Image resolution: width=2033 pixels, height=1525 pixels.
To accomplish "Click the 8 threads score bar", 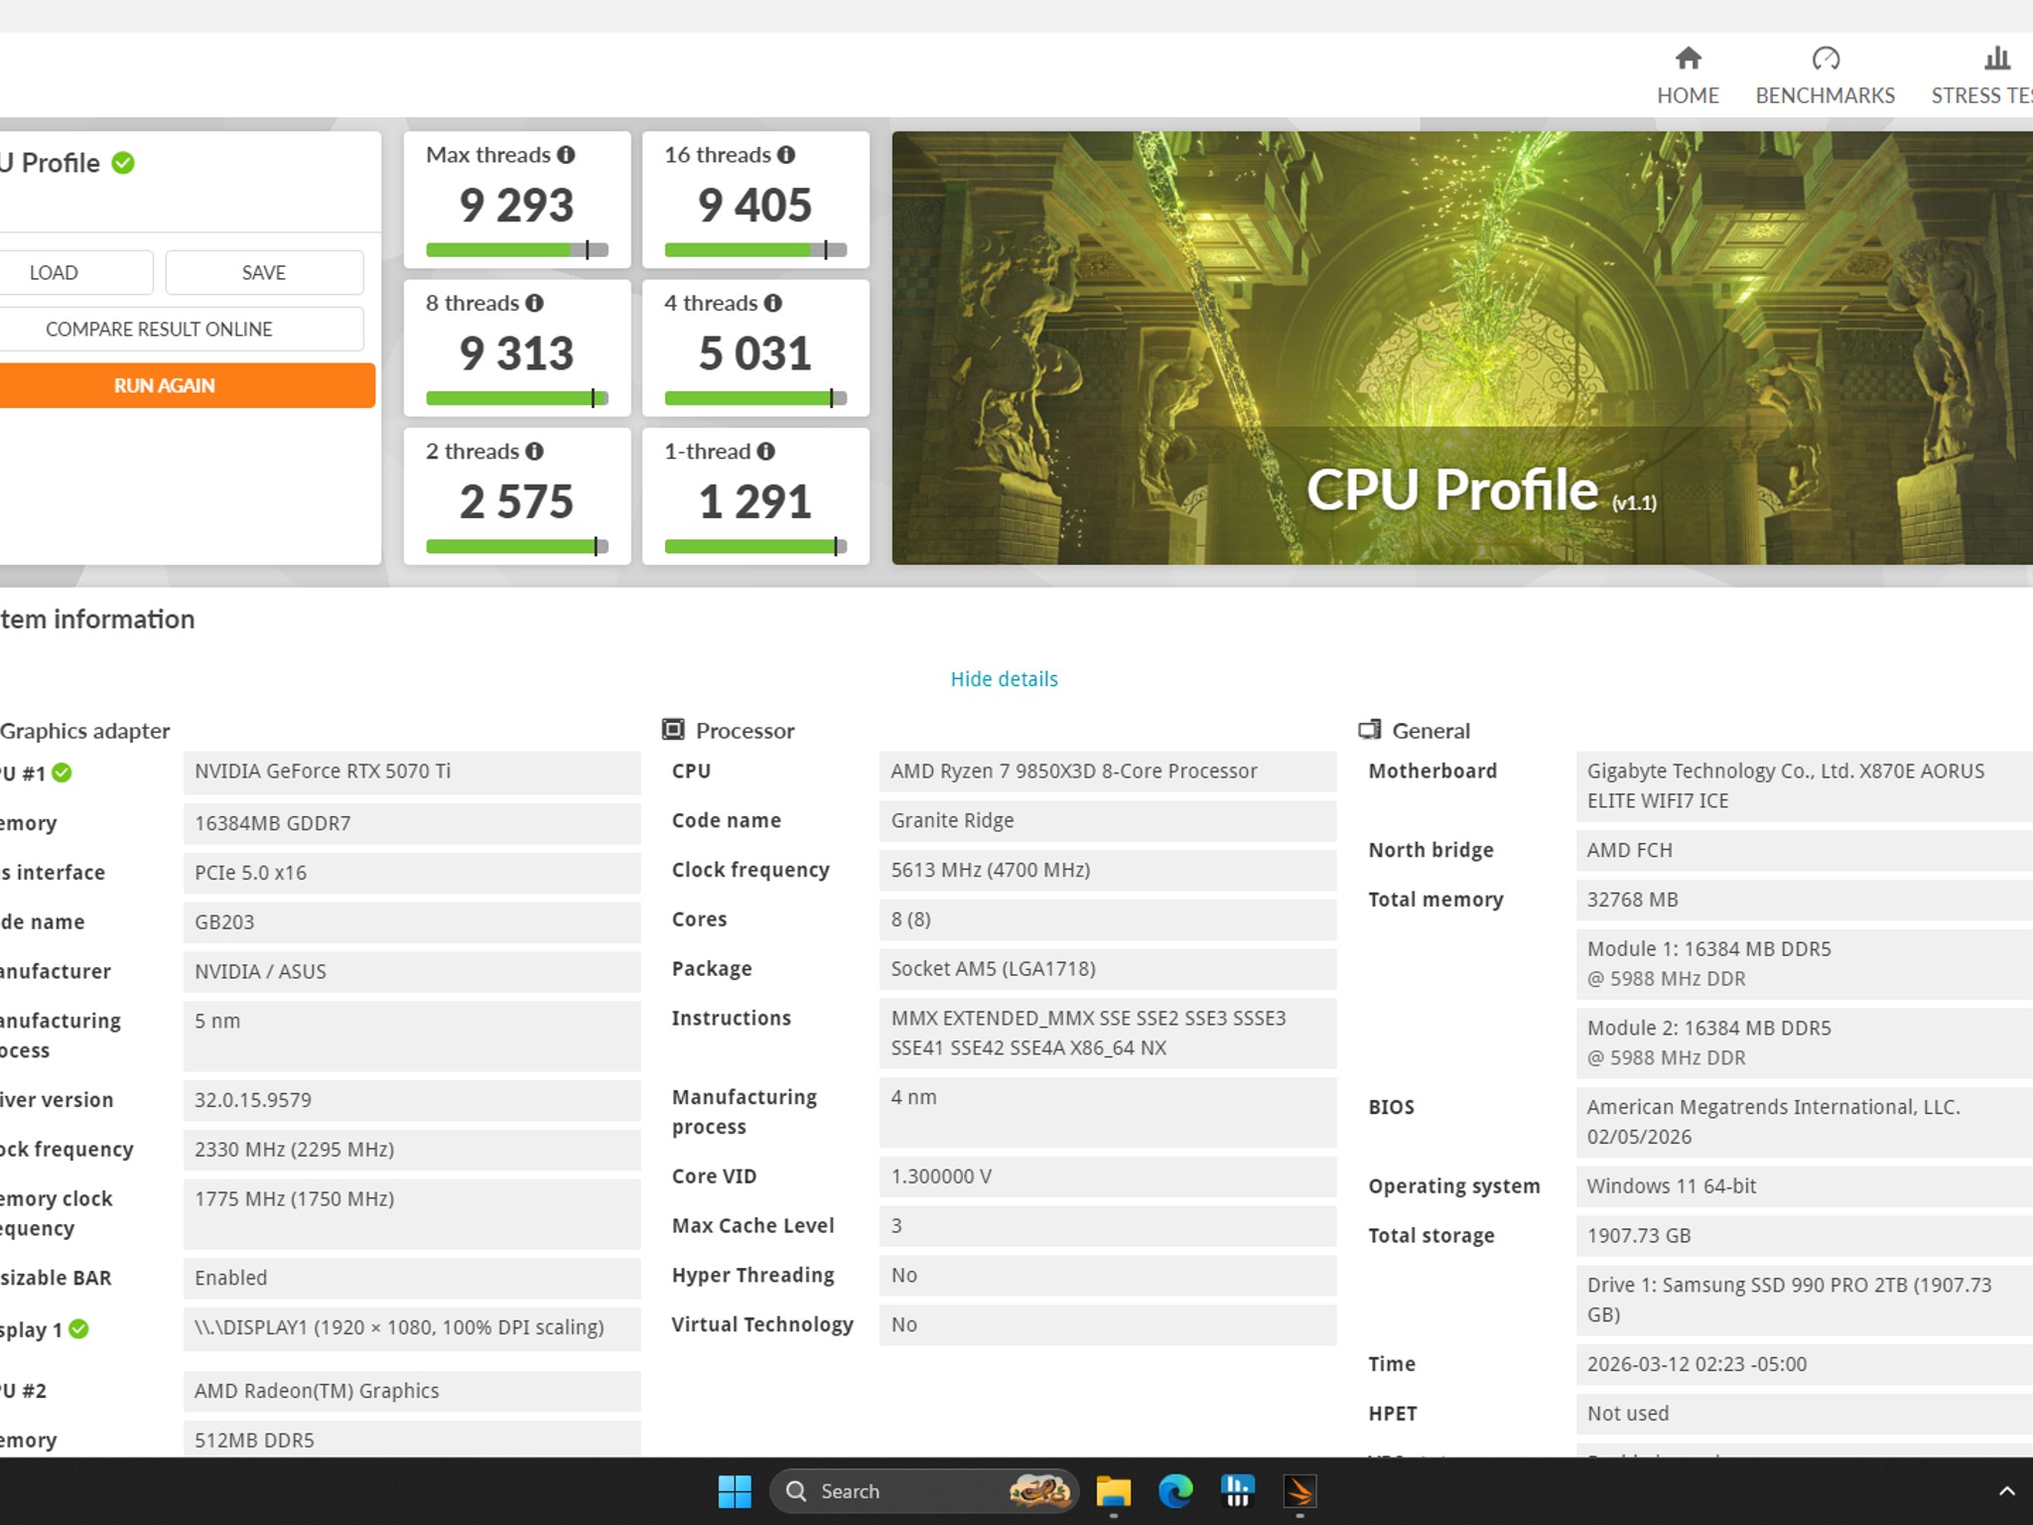I will point(517,398).
